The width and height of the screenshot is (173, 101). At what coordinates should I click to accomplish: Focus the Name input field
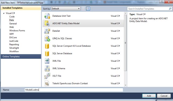pyautogui.click(x=74, y=90)
